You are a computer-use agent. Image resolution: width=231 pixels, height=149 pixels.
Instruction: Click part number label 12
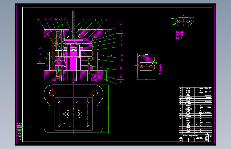tap(122, 60)
